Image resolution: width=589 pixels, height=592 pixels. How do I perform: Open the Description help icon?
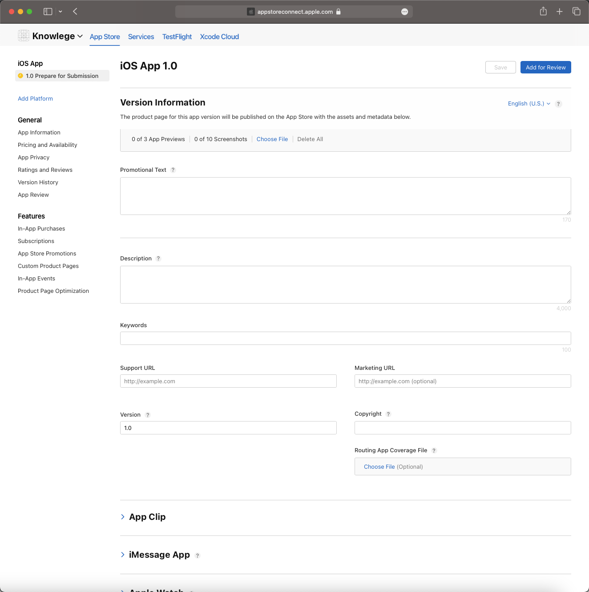[x=158, y=259]
